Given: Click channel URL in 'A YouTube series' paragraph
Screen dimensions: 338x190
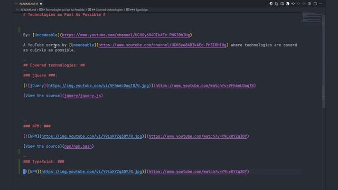Looking at the screenshot, I should [x=163, y=45].
